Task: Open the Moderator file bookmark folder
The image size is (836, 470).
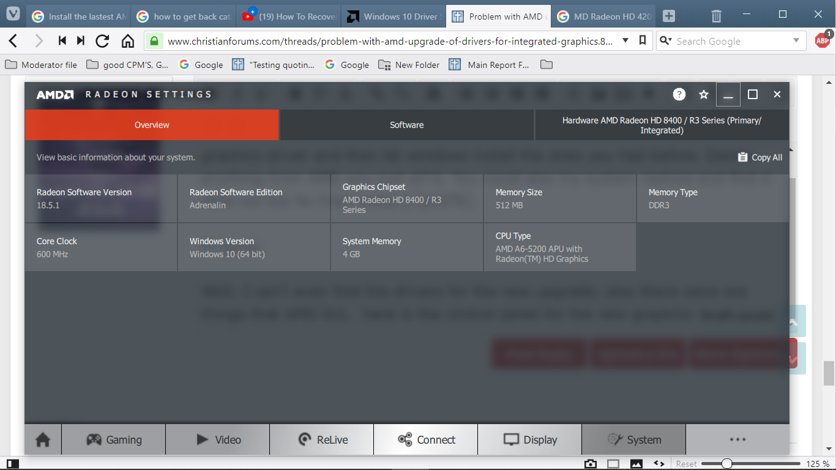Action: click(x=40, y=64)
